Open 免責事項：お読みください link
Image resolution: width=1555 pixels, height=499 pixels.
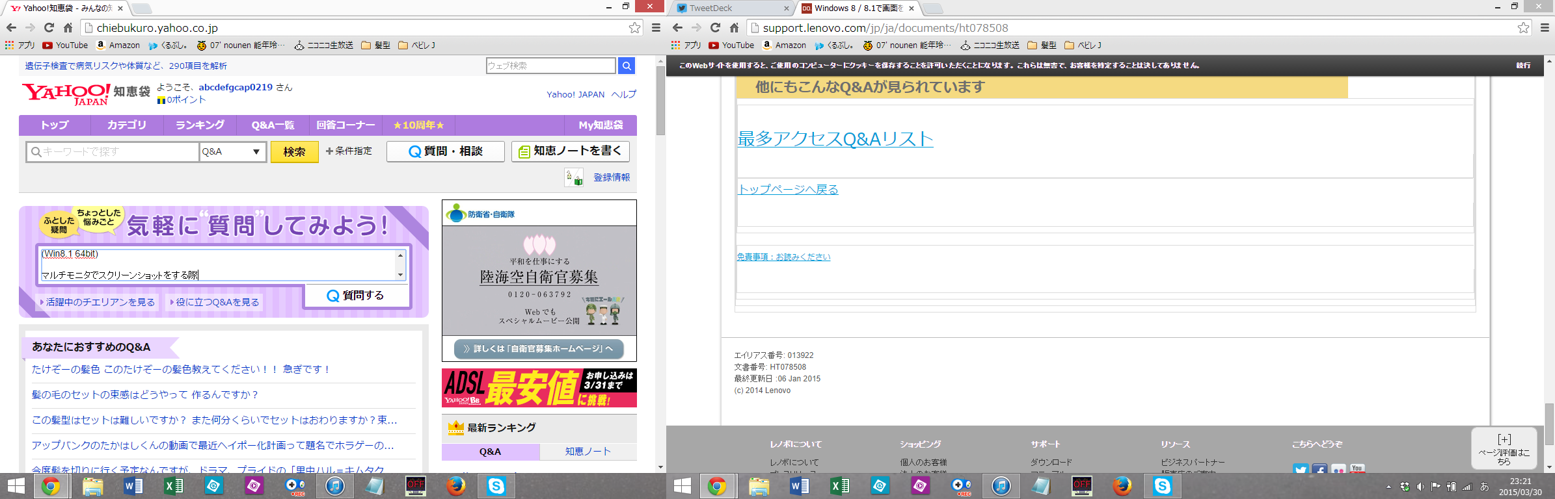783,257
